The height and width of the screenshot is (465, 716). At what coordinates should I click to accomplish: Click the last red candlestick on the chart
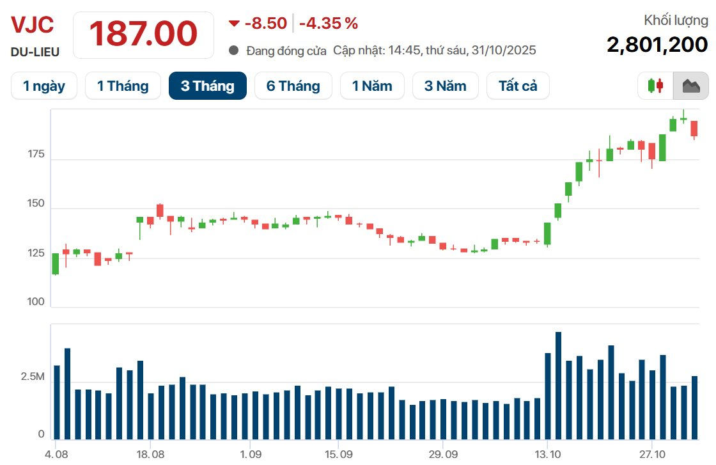click(694, 129)
